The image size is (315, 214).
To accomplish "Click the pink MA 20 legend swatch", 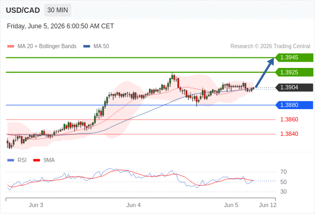I will click(x=11, y=47).
